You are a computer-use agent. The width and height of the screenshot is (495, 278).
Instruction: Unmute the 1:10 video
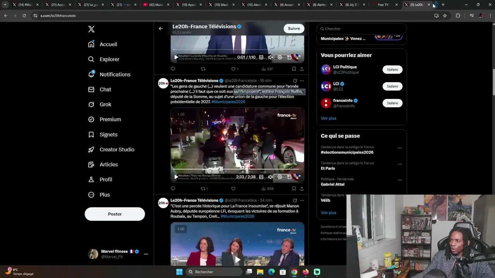click(x=270, y=57)
